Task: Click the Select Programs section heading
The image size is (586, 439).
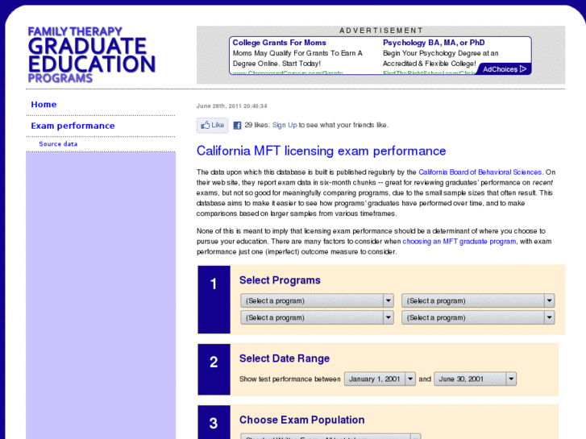Action: (x=280, y=280)
